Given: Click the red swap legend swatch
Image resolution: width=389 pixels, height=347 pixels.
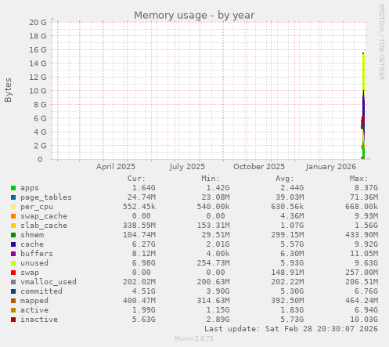Looking at the screenshot, I should tap(13, 273).
